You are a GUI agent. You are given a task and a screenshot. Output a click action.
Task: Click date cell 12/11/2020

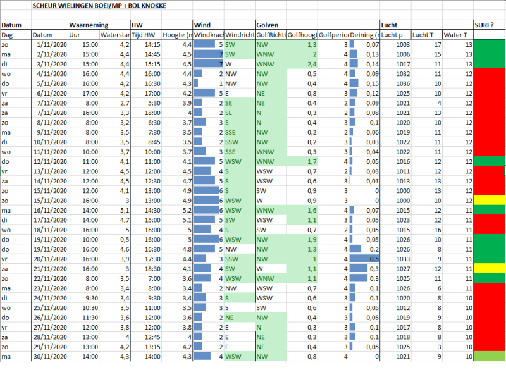(x=50, y=161)
